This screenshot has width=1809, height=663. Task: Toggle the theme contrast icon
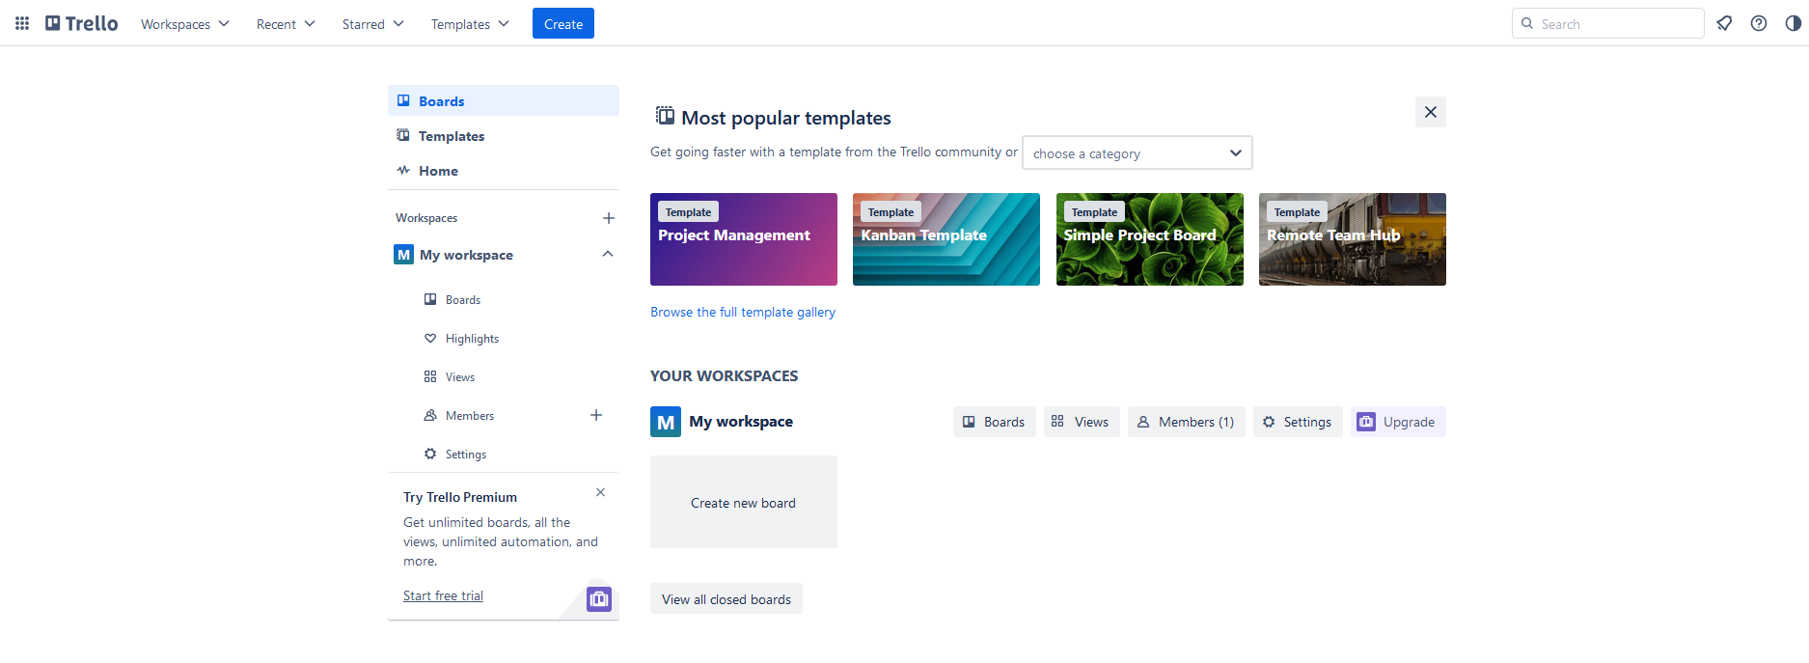pyautogui.click(x=1793, y=23)
